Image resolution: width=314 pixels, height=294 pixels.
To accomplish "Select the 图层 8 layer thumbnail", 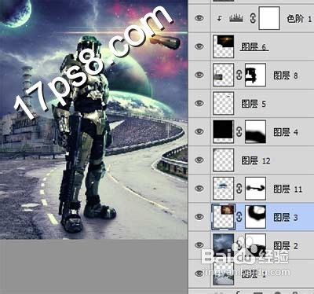I will 224,75.
